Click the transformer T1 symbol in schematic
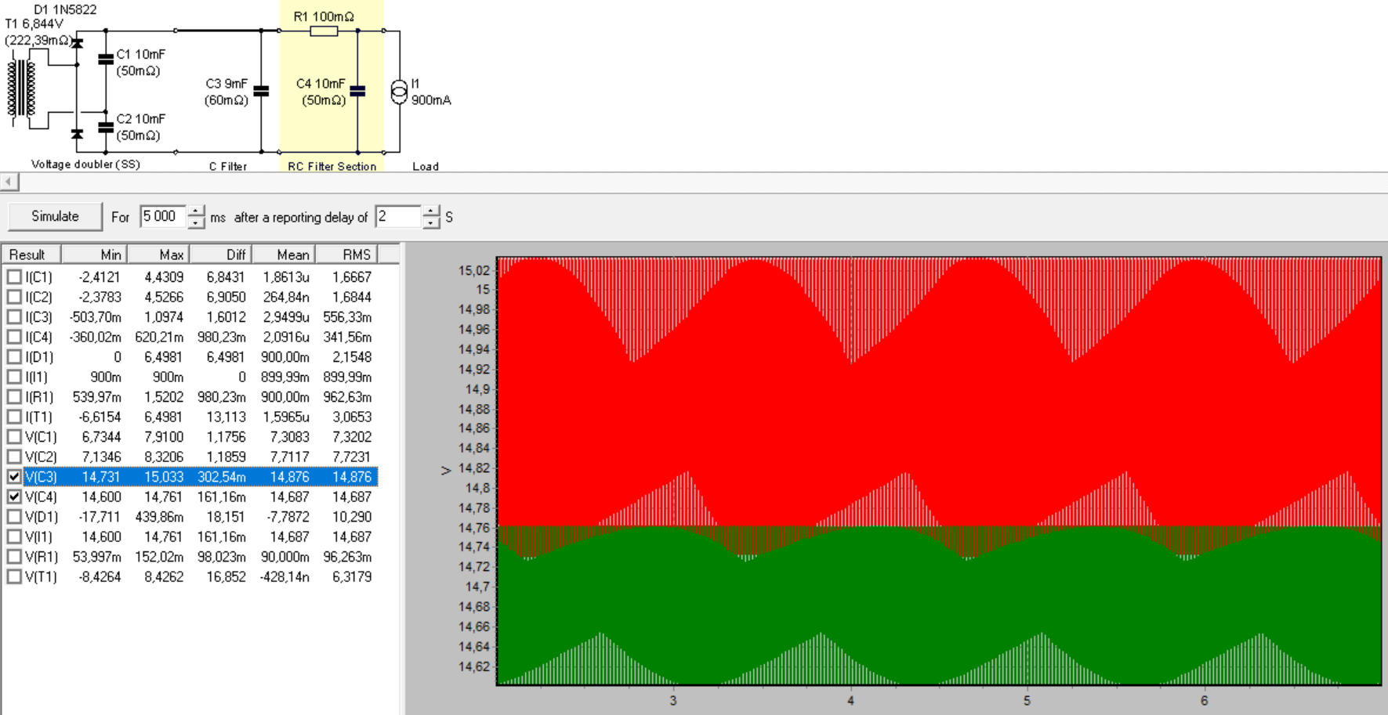1388x715 pixels. tap(21, 88)
